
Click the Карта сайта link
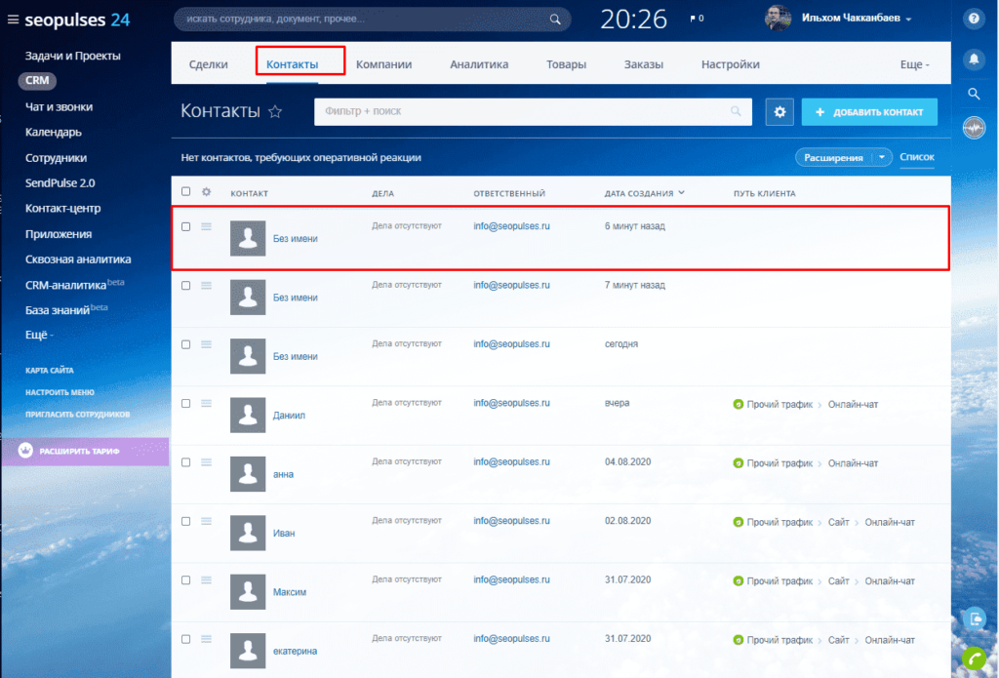click(x=49, y=371)
